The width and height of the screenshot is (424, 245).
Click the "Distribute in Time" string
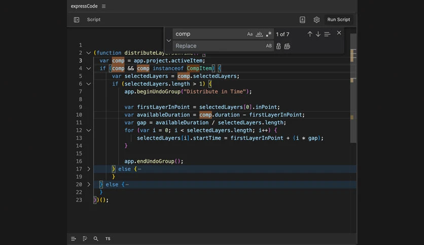click(215, 92)
